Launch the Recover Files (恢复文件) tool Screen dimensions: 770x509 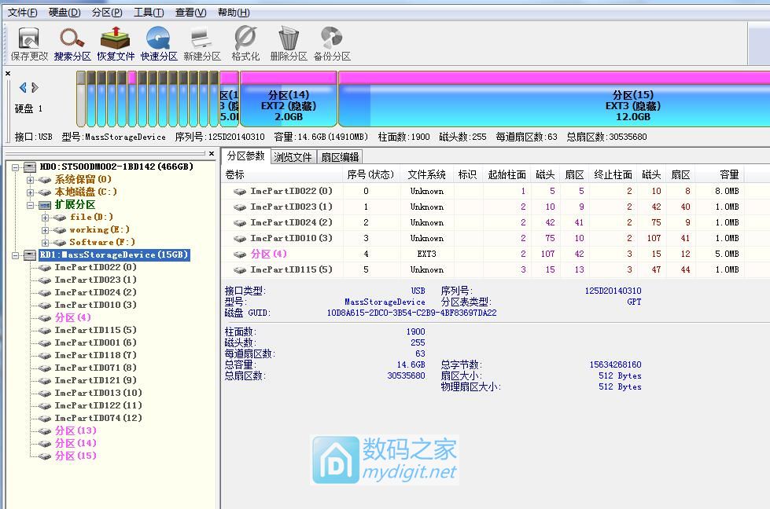(116, 44)
